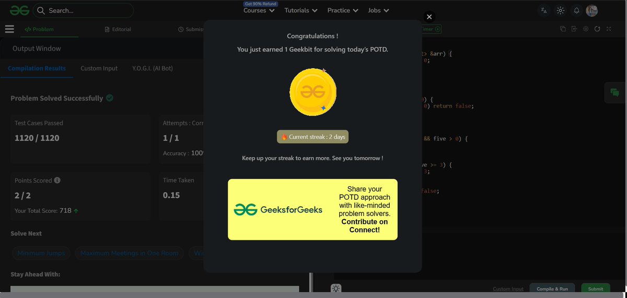Click the copy code icon in editor toolbar
627x298 pixels.
[563, 29]
